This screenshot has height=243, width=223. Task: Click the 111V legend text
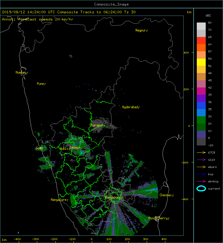coord(211,160)
